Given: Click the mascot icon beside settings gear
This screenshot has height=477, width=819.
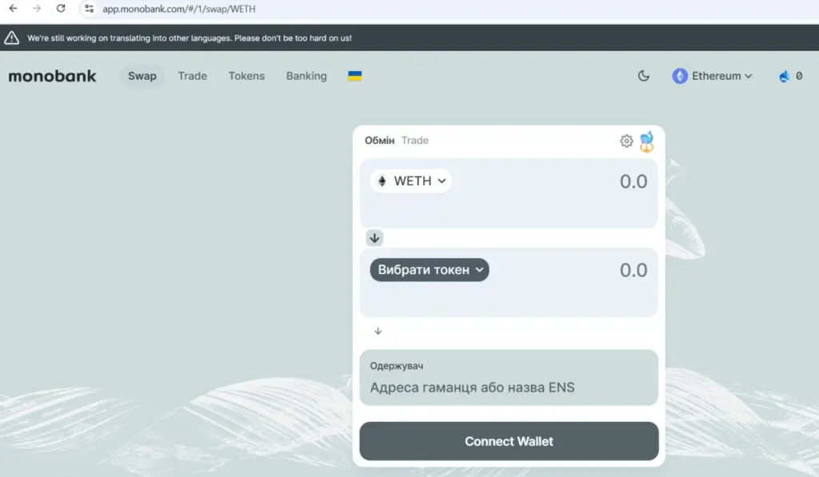Looking at the screenshot, I should tap(646, 141).
